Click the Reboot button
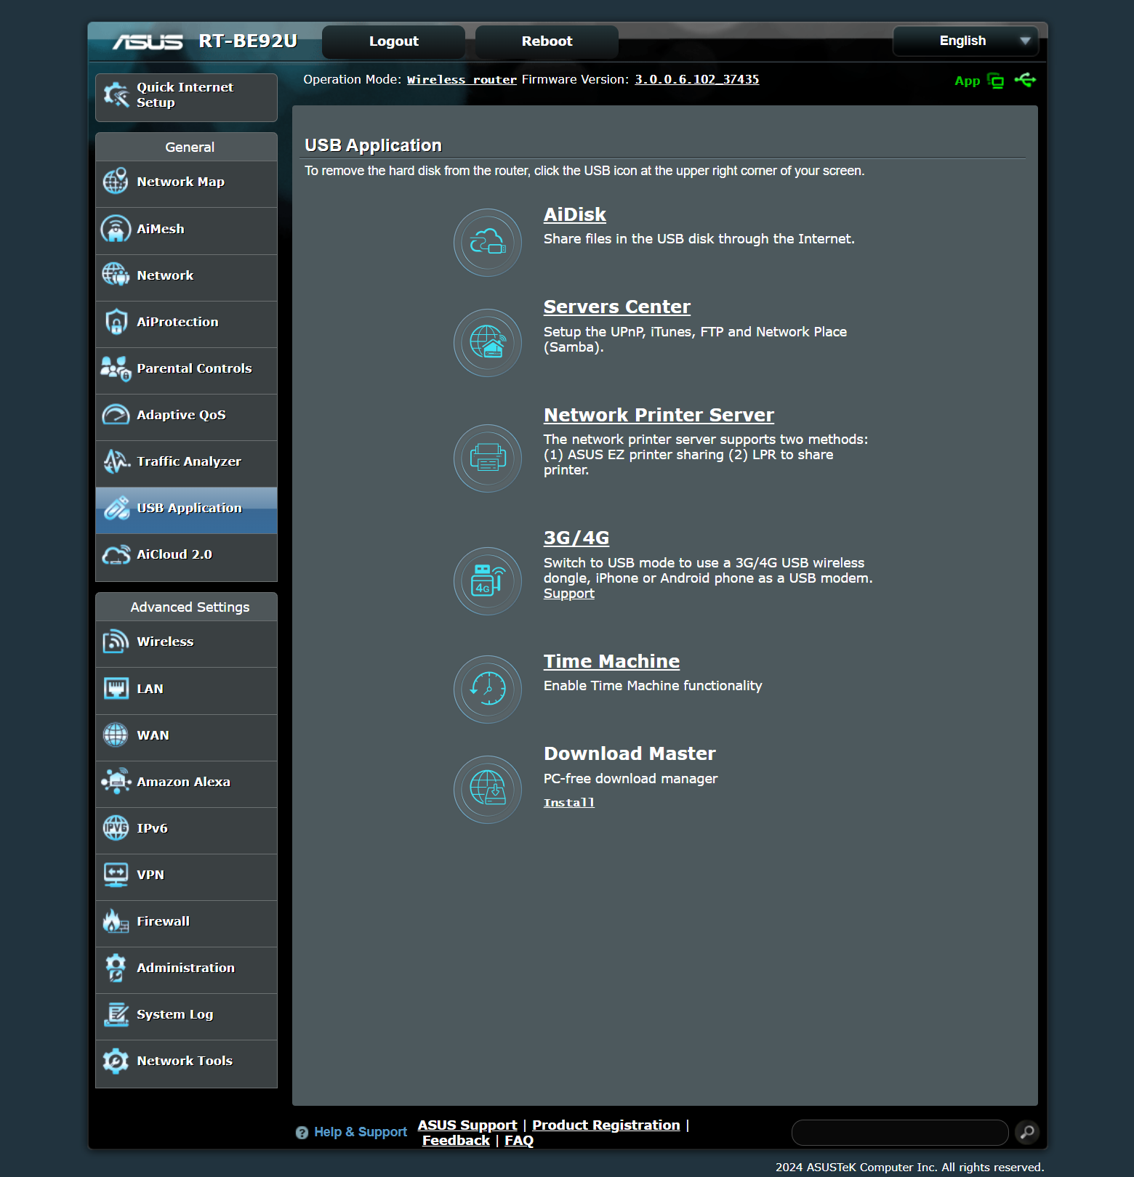 pyautogui.click(x=547, y=41)
